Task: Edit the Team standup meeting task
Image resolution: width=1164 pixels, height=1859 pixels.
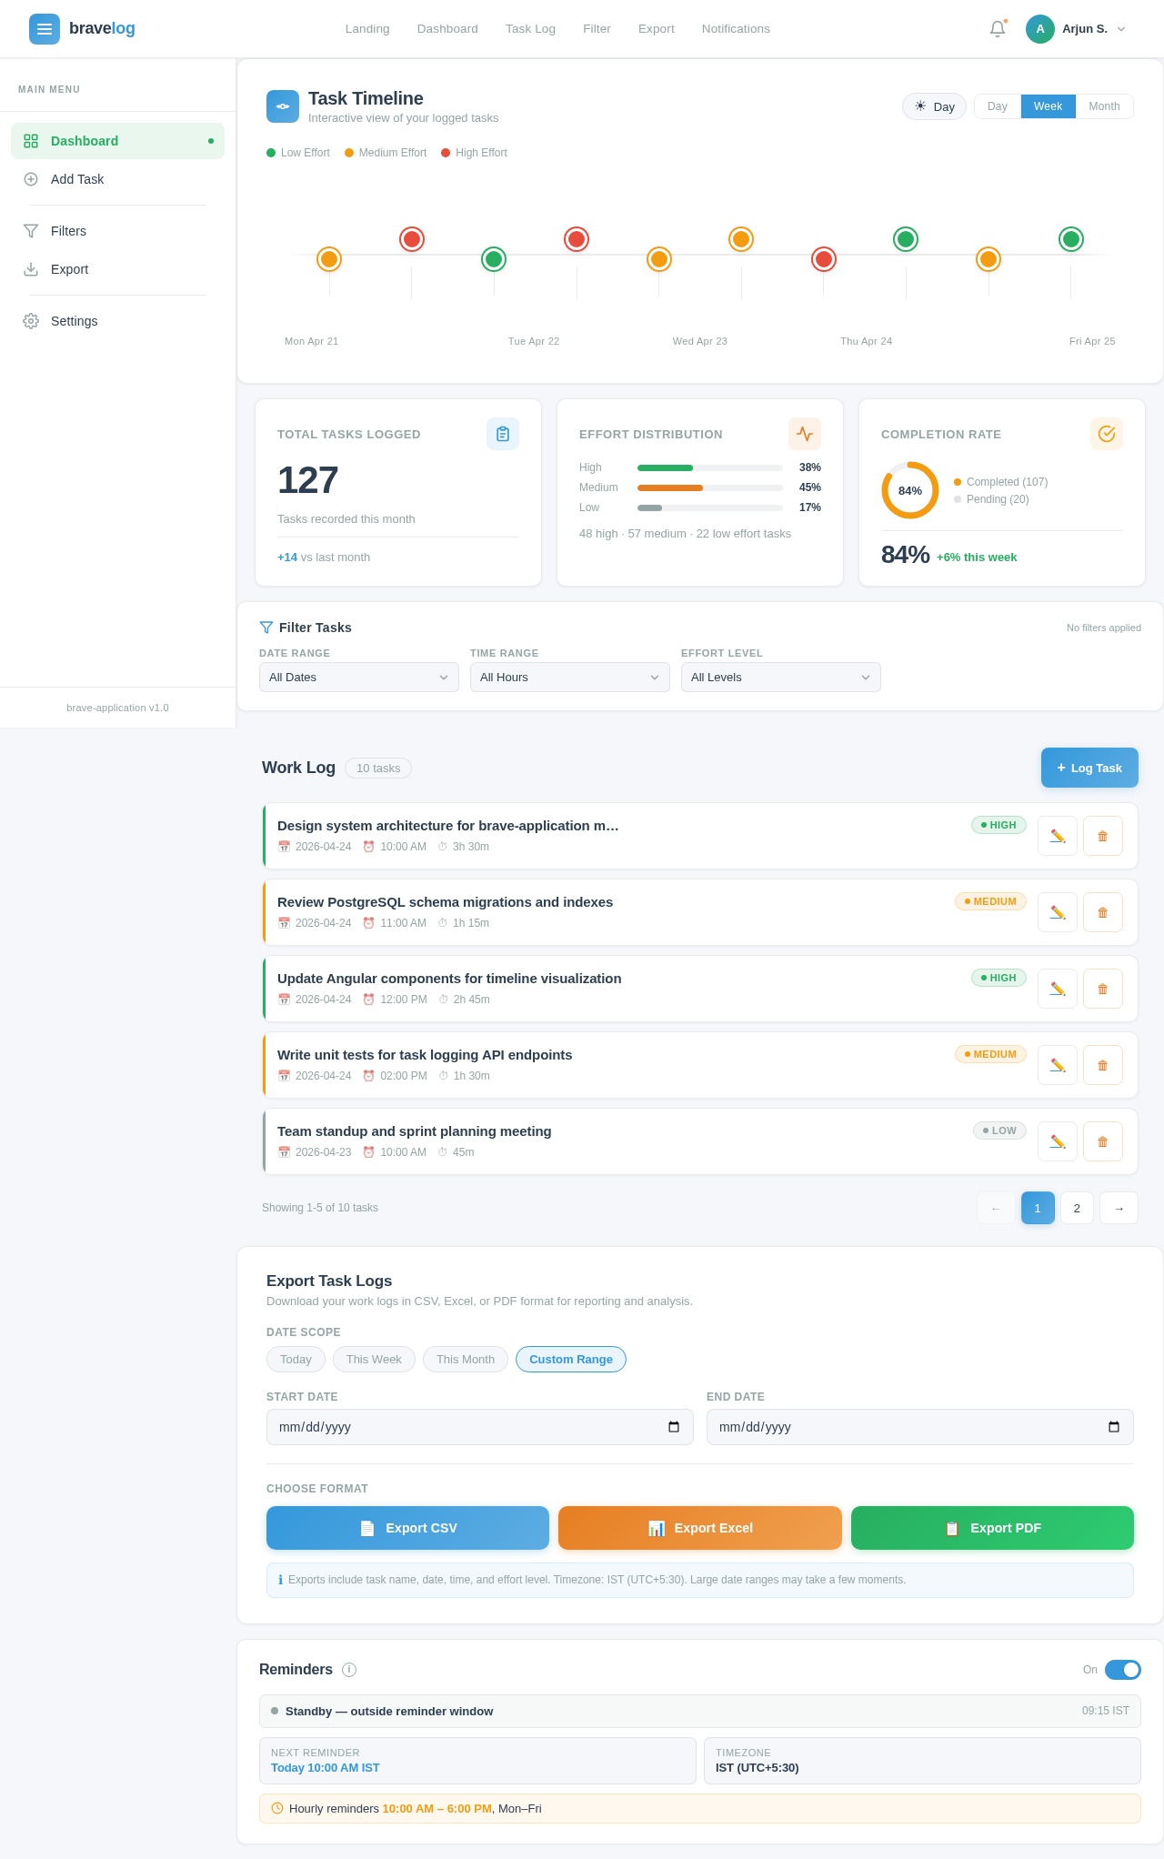Action: click(1058, 1141)
